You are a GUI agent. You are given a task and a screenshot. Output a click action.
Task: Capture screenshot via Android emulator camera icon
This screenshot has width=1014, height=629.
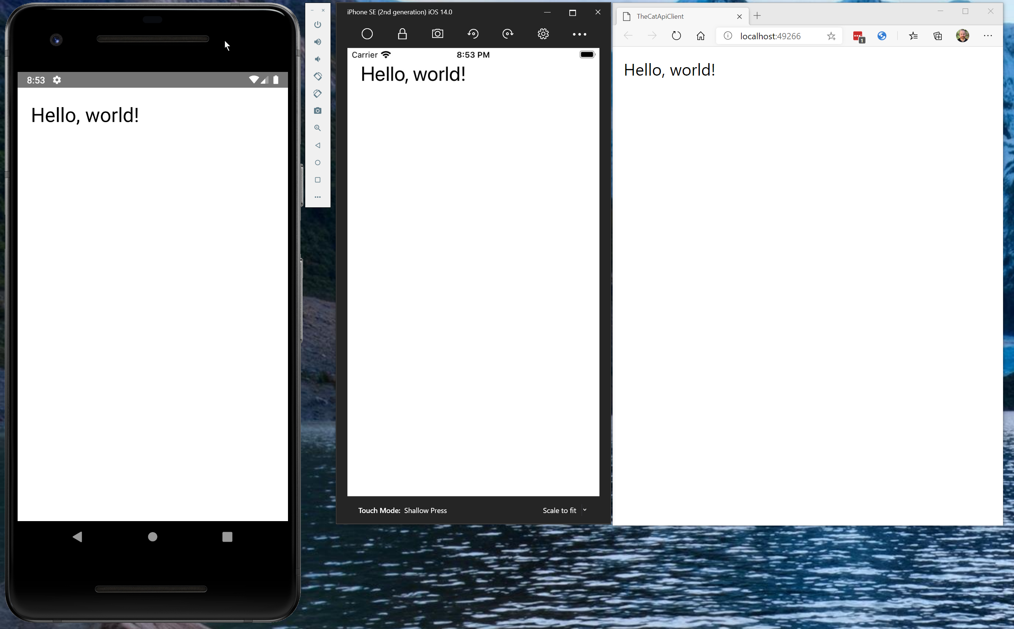318,111
